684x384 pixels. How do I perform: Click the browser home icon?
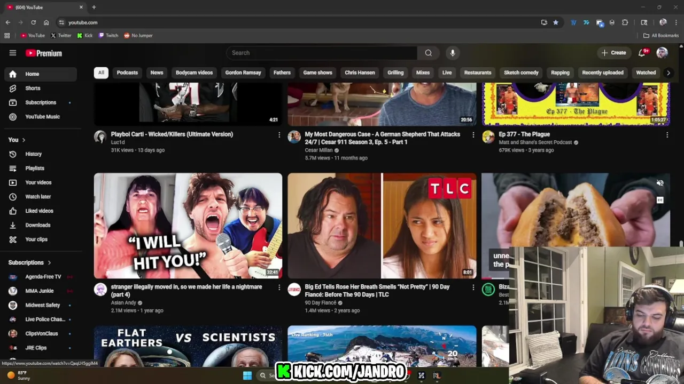click(x=46, y=22)
